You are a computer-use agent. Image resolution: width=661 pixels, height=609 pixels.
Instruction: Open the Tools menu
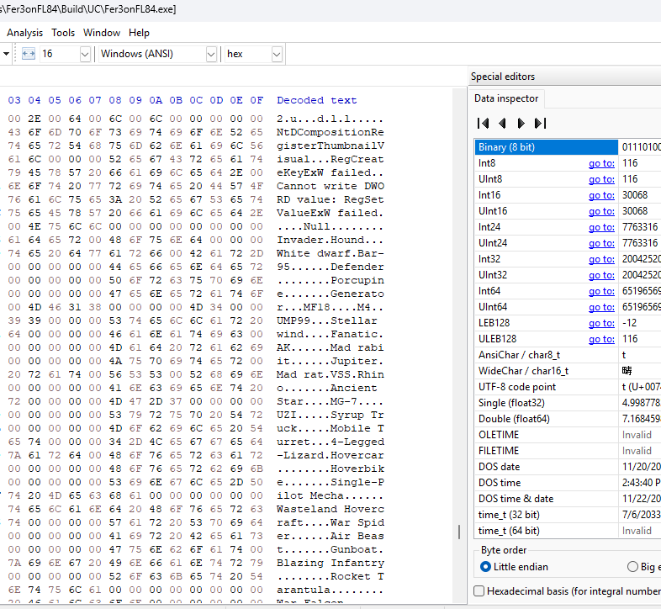63,33
